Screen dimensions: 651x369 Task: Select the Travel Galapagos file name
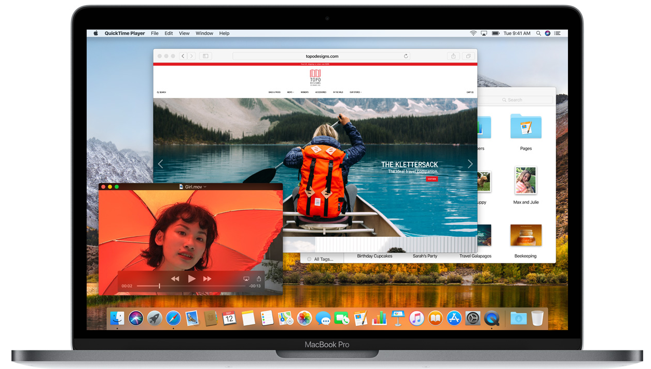(475, 256)
